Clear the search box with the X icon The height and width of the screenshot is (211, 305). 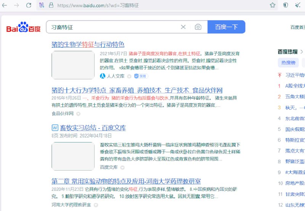point(183,27)
